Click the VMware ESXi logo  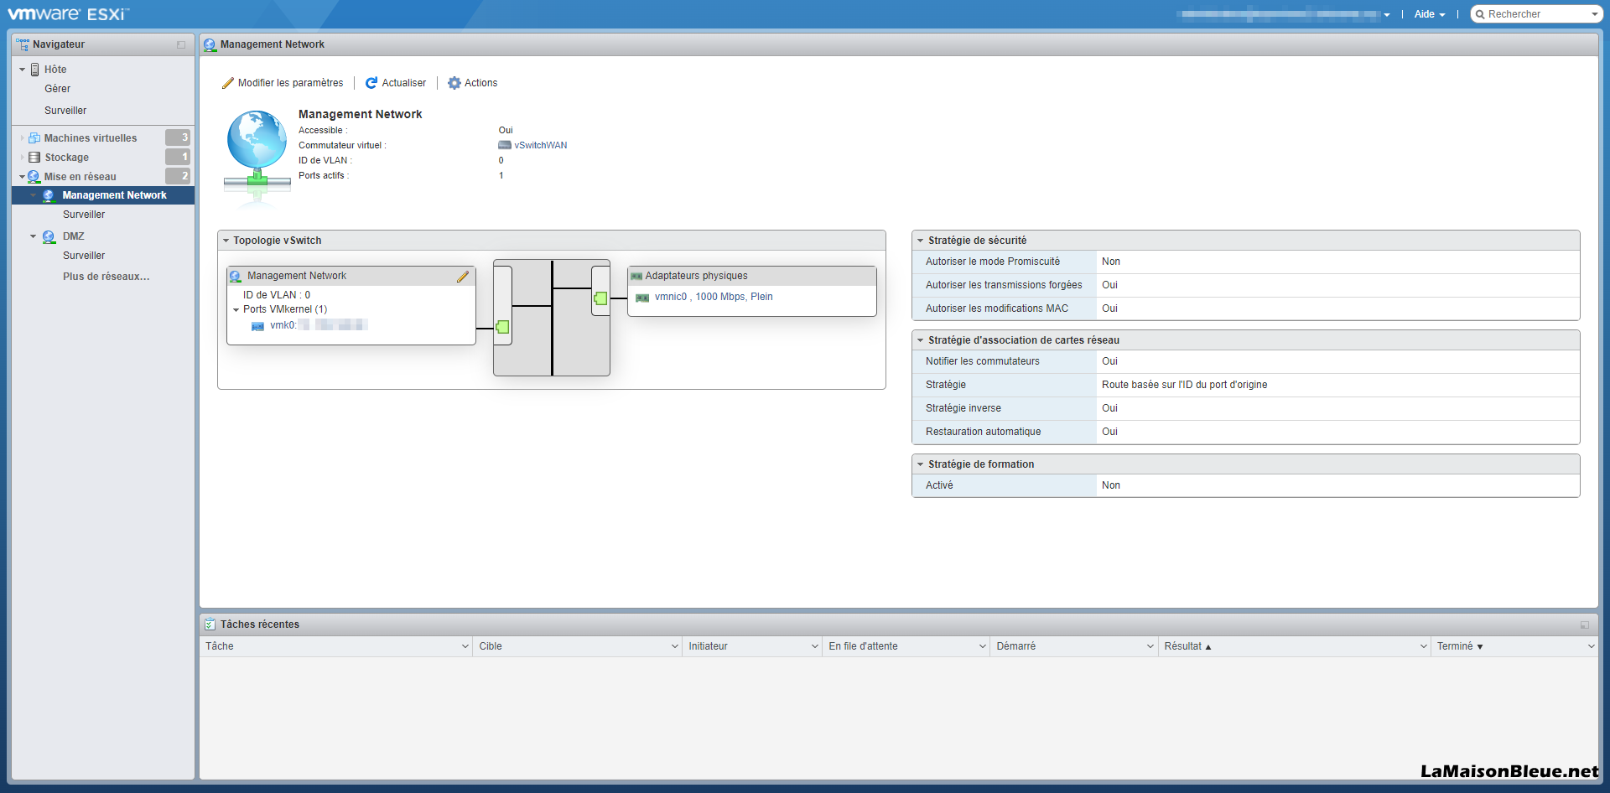[68, 14]
